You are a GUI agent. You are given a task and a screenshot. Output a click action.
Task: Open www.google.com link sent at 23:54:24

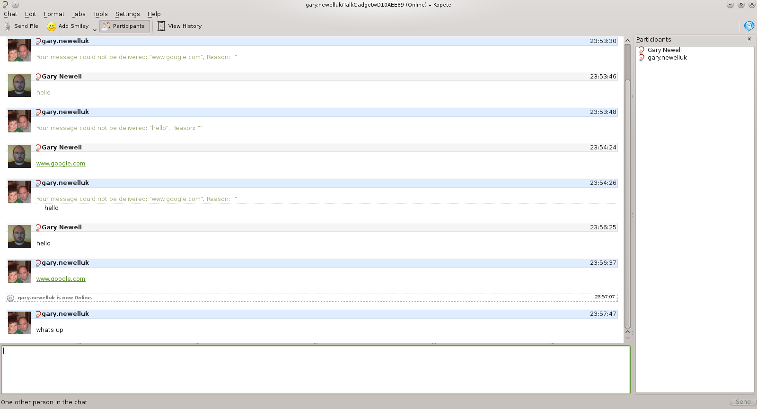click(61, 164)
